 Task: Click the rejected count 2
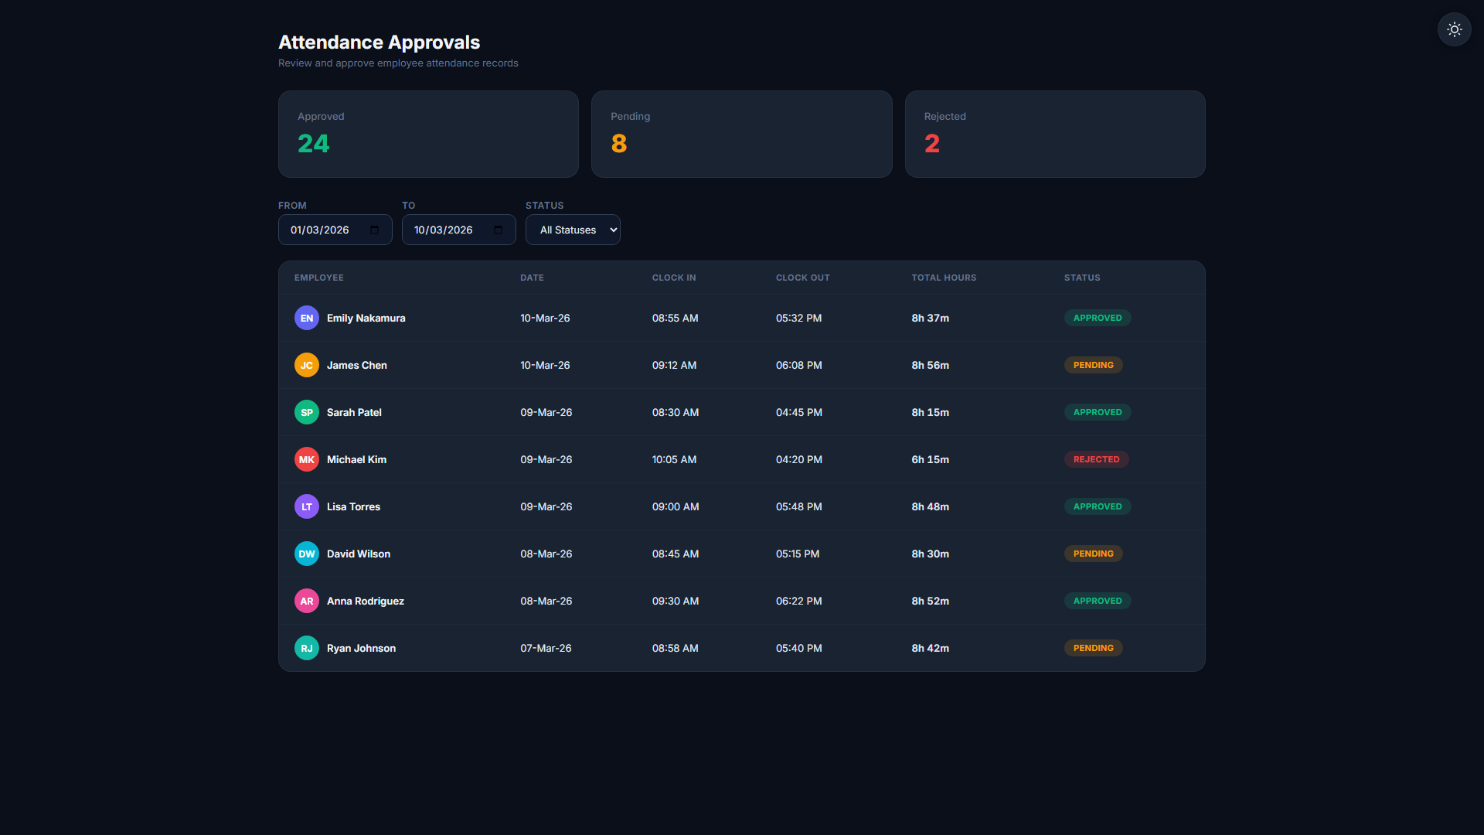(932, 144)
